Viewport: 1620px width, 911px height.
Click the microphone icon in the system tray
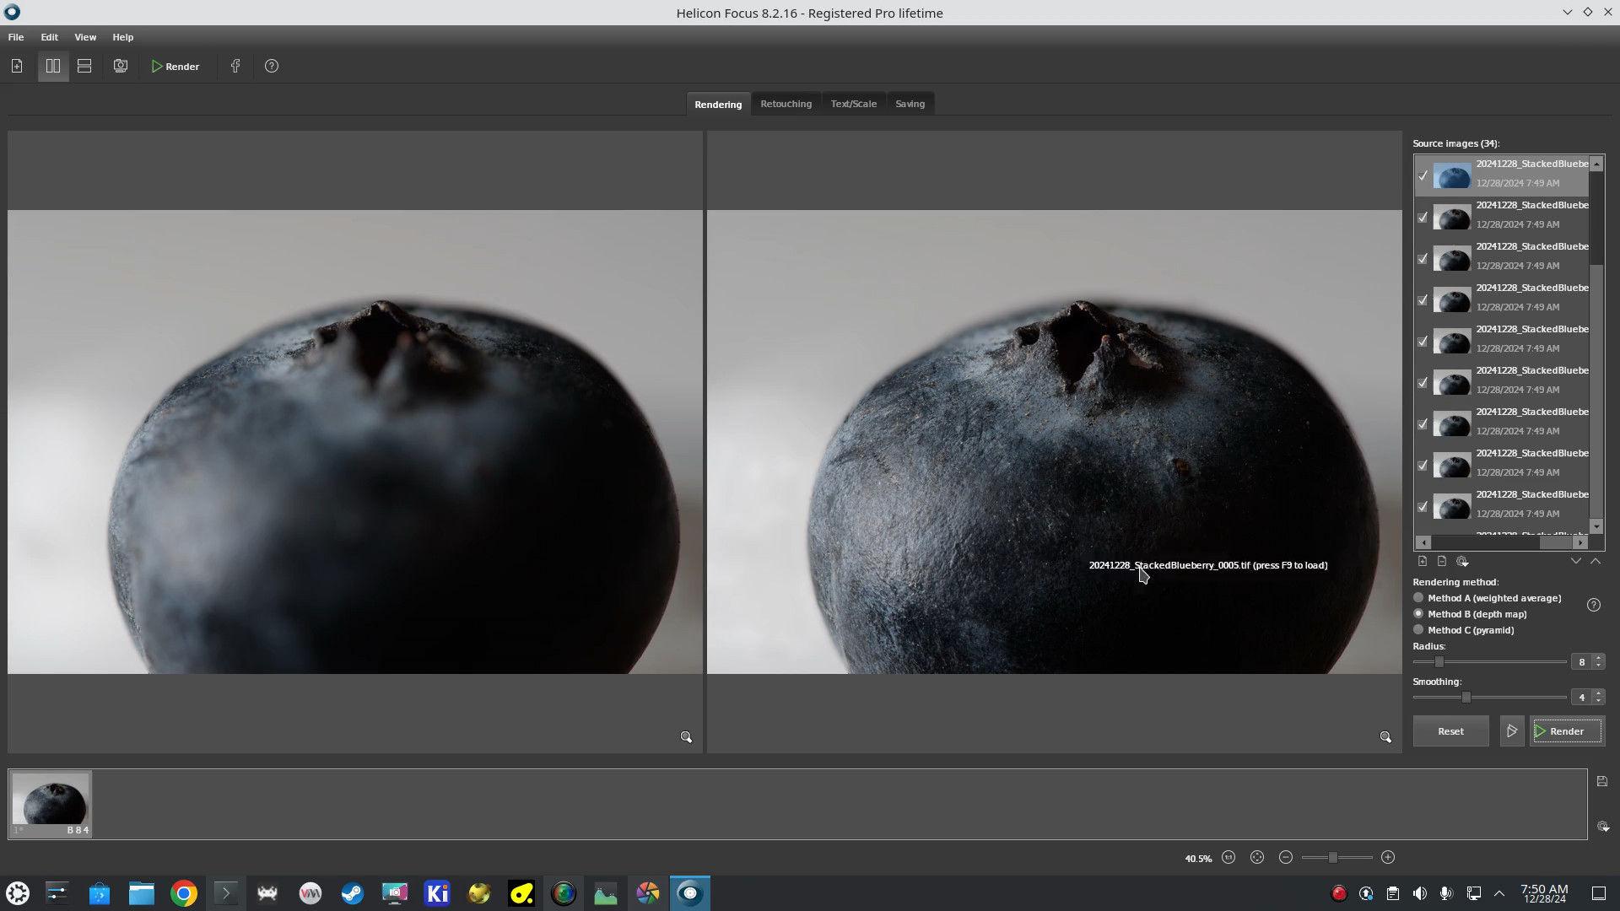click(x=1446, y=893)
